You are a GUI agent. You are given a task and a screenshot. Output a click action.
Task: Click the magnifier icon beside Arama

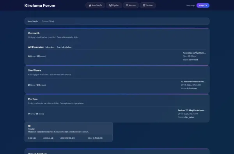[127, 5]
